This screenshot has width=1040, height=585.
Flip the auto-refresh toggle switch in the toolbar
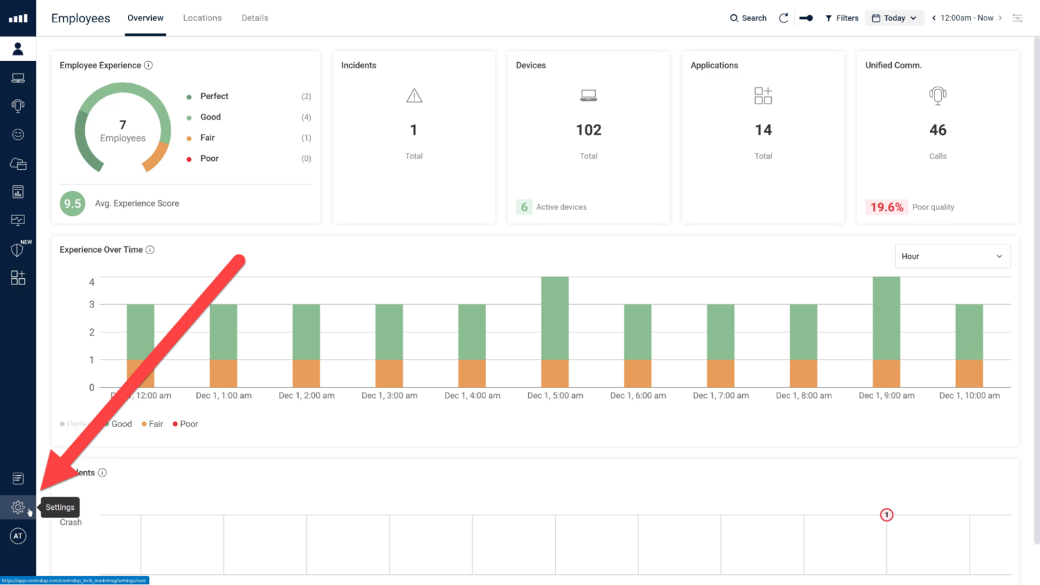click(806, 18)
